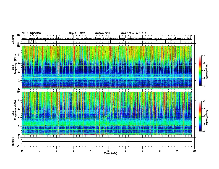Click the ch.1 voltage waveform trace
The image size is (219, 169).
pos(106,39)
